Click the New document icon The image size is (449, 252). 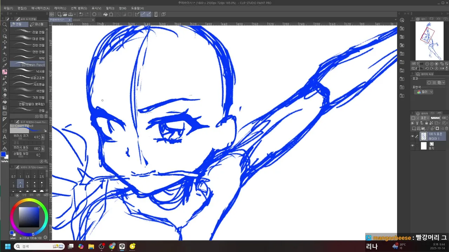point(59,14)
